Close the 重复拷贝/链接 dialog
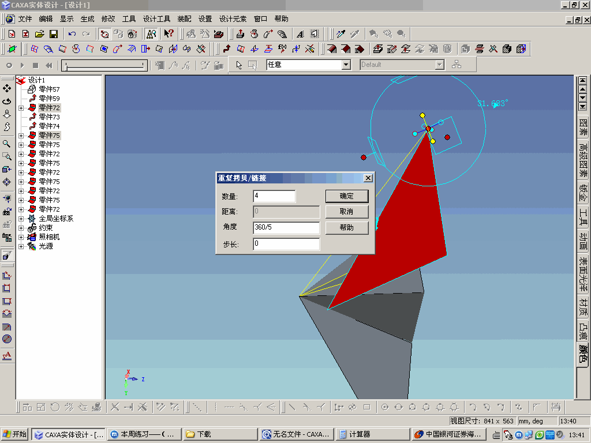The height and width of the screenshot is (443, 591). coord(368,178)
